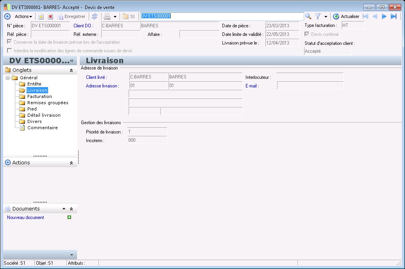Open the Actions dropdown menu
405x269 pixels.
pos(23,16)
